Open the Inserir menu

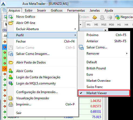tap(42, 10)
